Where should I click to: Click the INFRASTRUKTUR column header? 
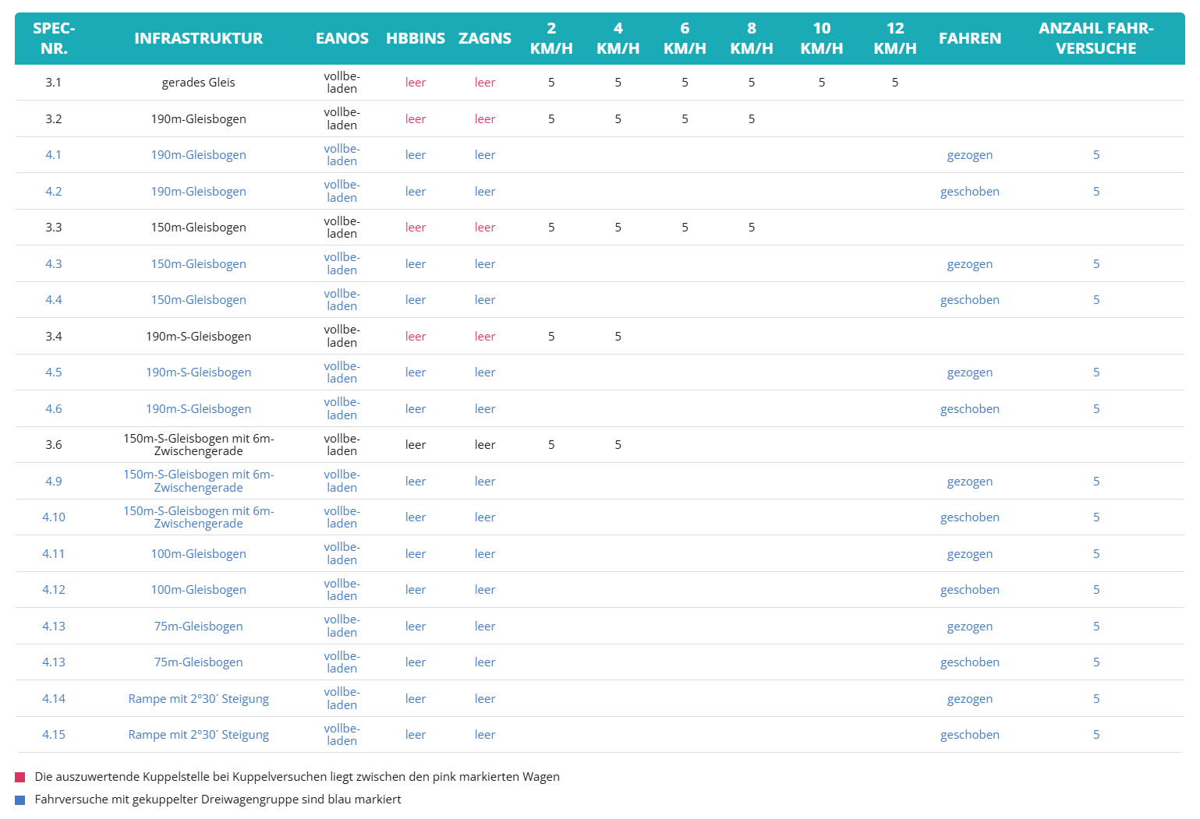198,38
